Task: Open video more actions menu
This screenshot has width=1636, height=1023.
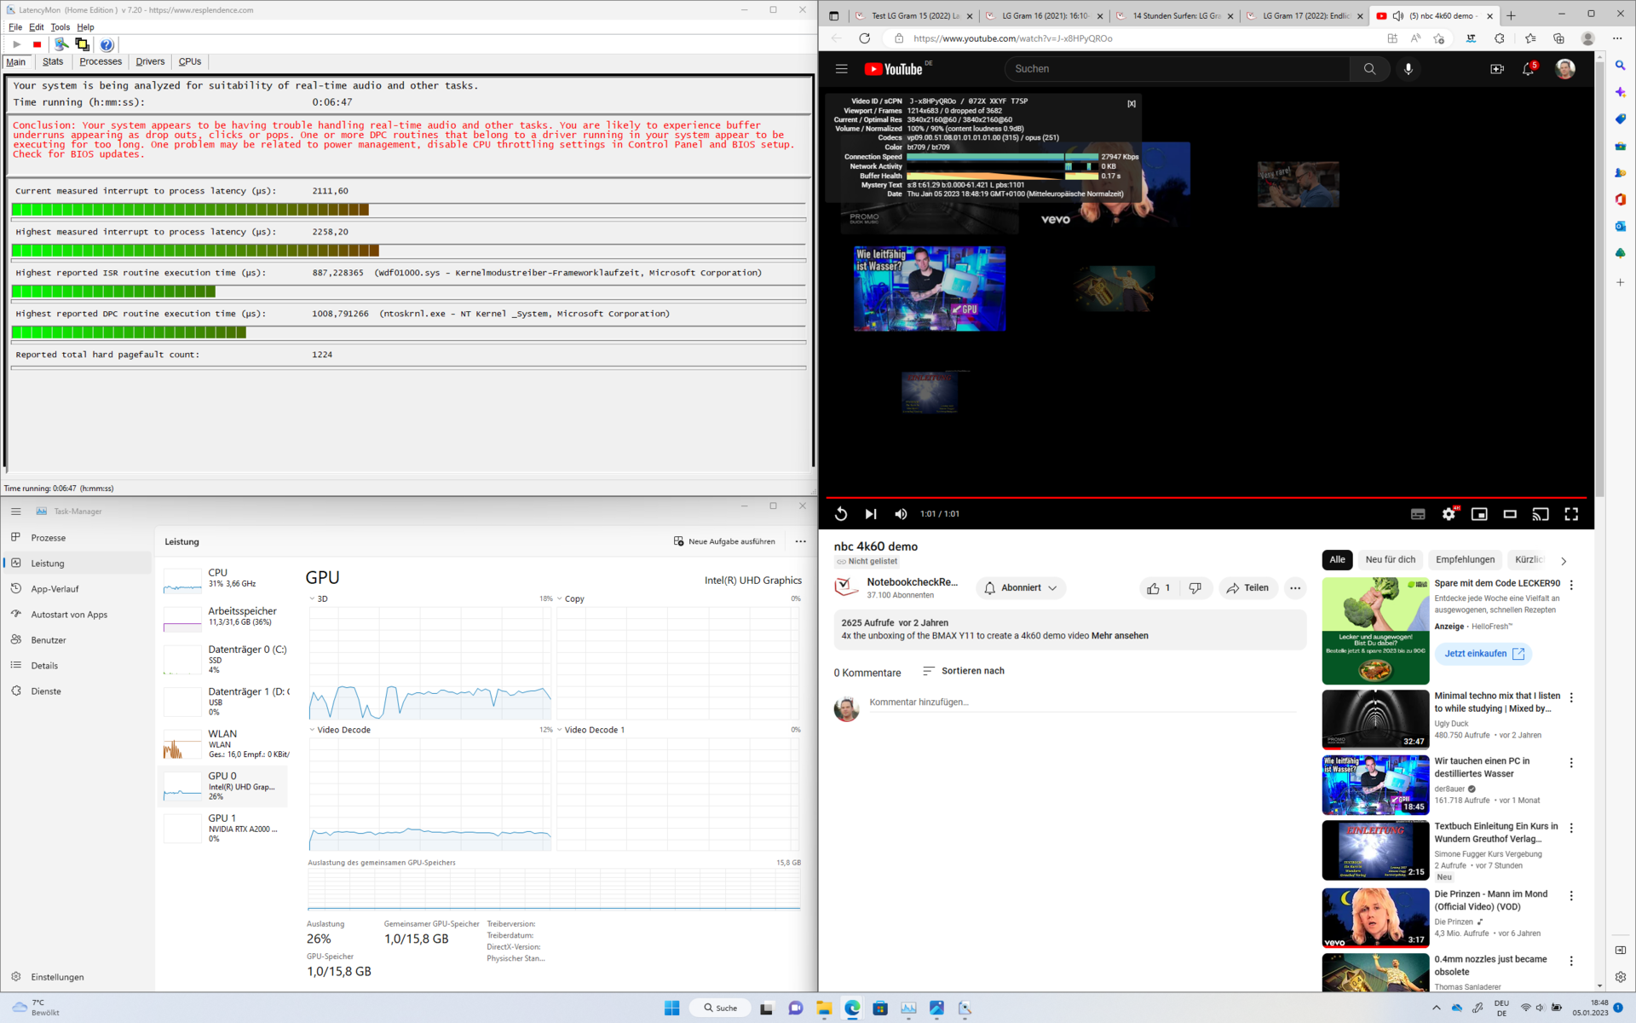Action: (x=1295, y=588)
